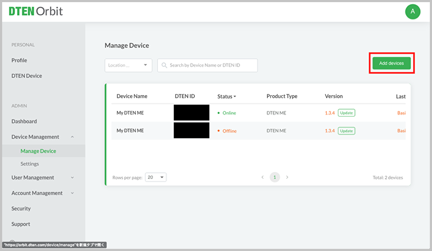Click the Product Type column header

(x=282, y=96)
